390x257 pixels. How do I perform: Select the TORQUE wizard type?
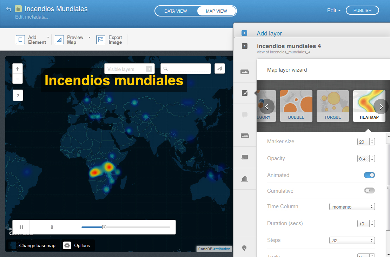coord(332,106)
